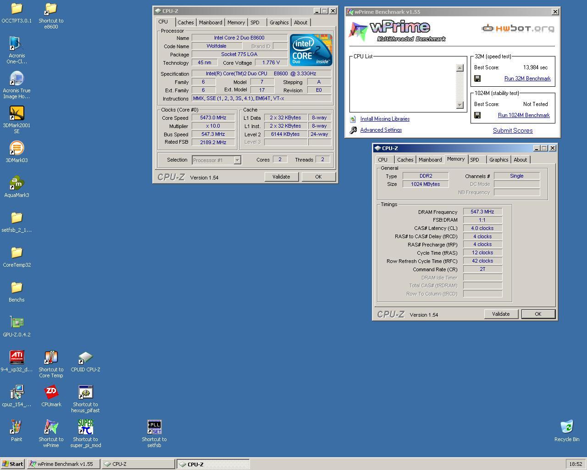Click the Advanced Settings wrench icon
The height and width of the screenshot is (470, 587).
tap(353, 130)
